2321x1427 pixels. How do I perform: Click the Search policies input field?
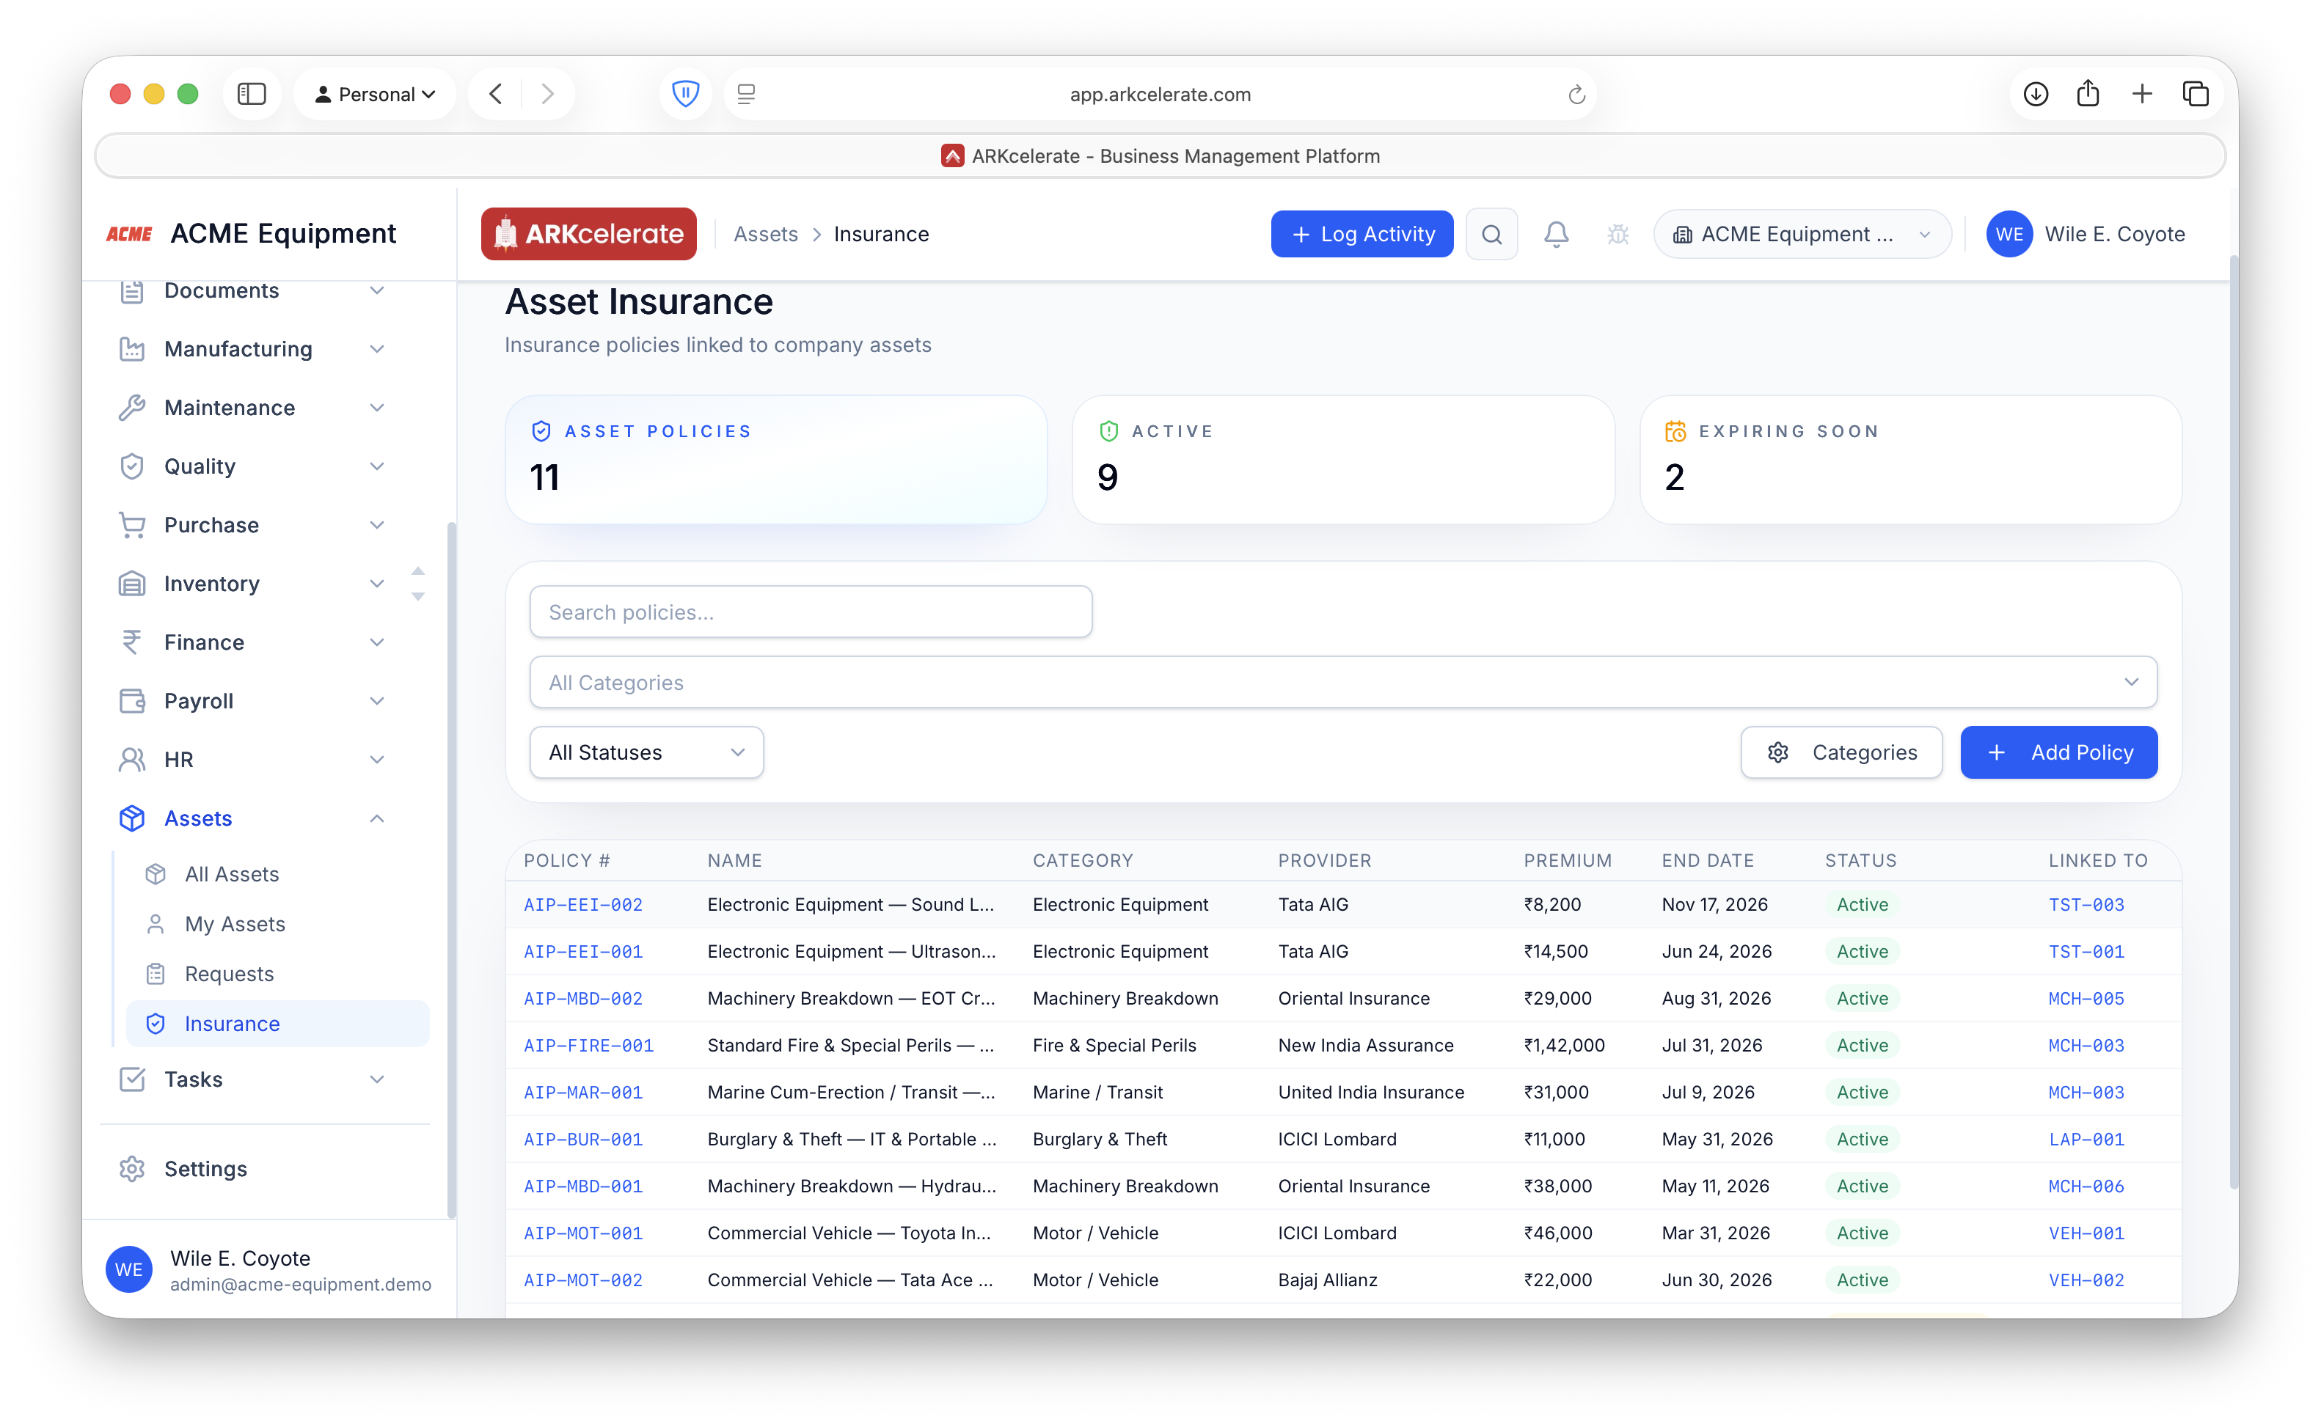pyautogui.click(x=811, y=612)
